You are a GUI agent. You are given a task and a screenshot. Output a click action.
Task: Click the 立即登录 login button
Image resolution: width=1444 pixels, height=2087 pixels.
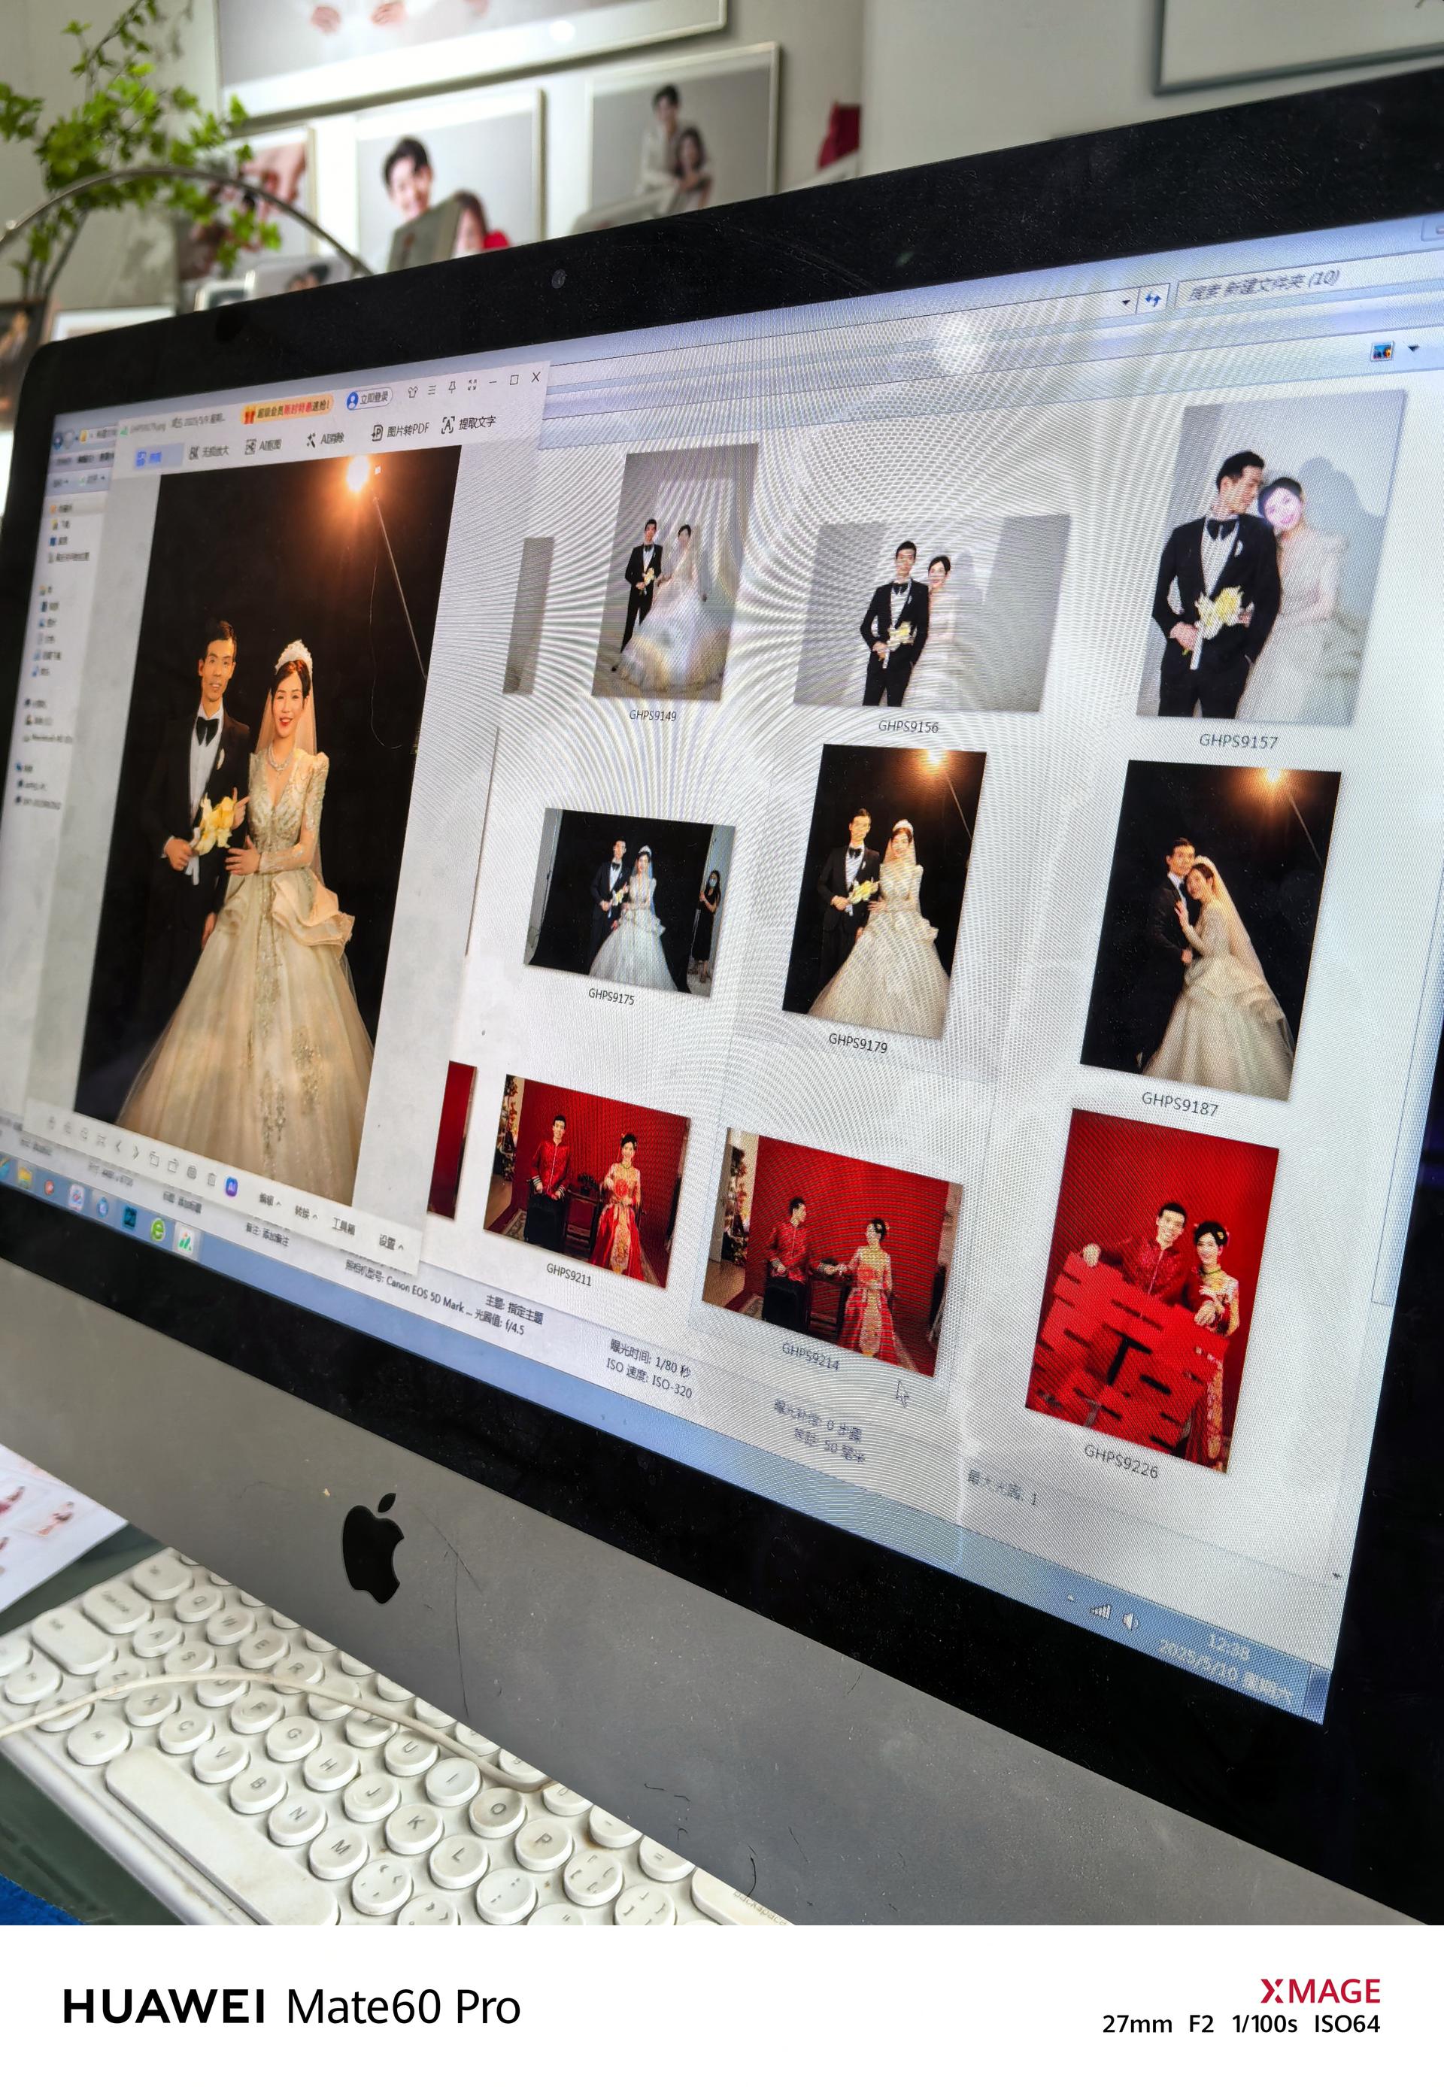(x=369, y=398)
